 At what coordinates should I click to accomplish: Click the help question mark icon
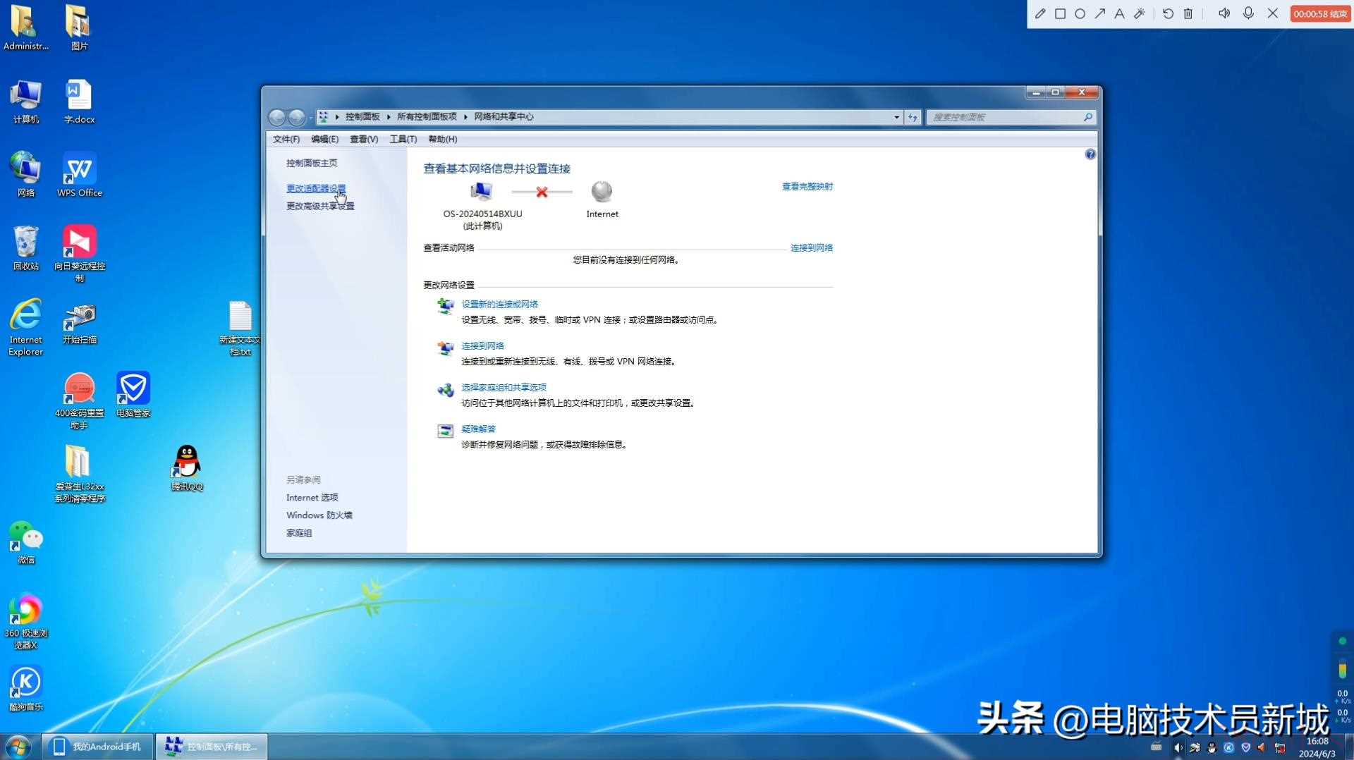pyautogui.click(x=1090, y=154)
